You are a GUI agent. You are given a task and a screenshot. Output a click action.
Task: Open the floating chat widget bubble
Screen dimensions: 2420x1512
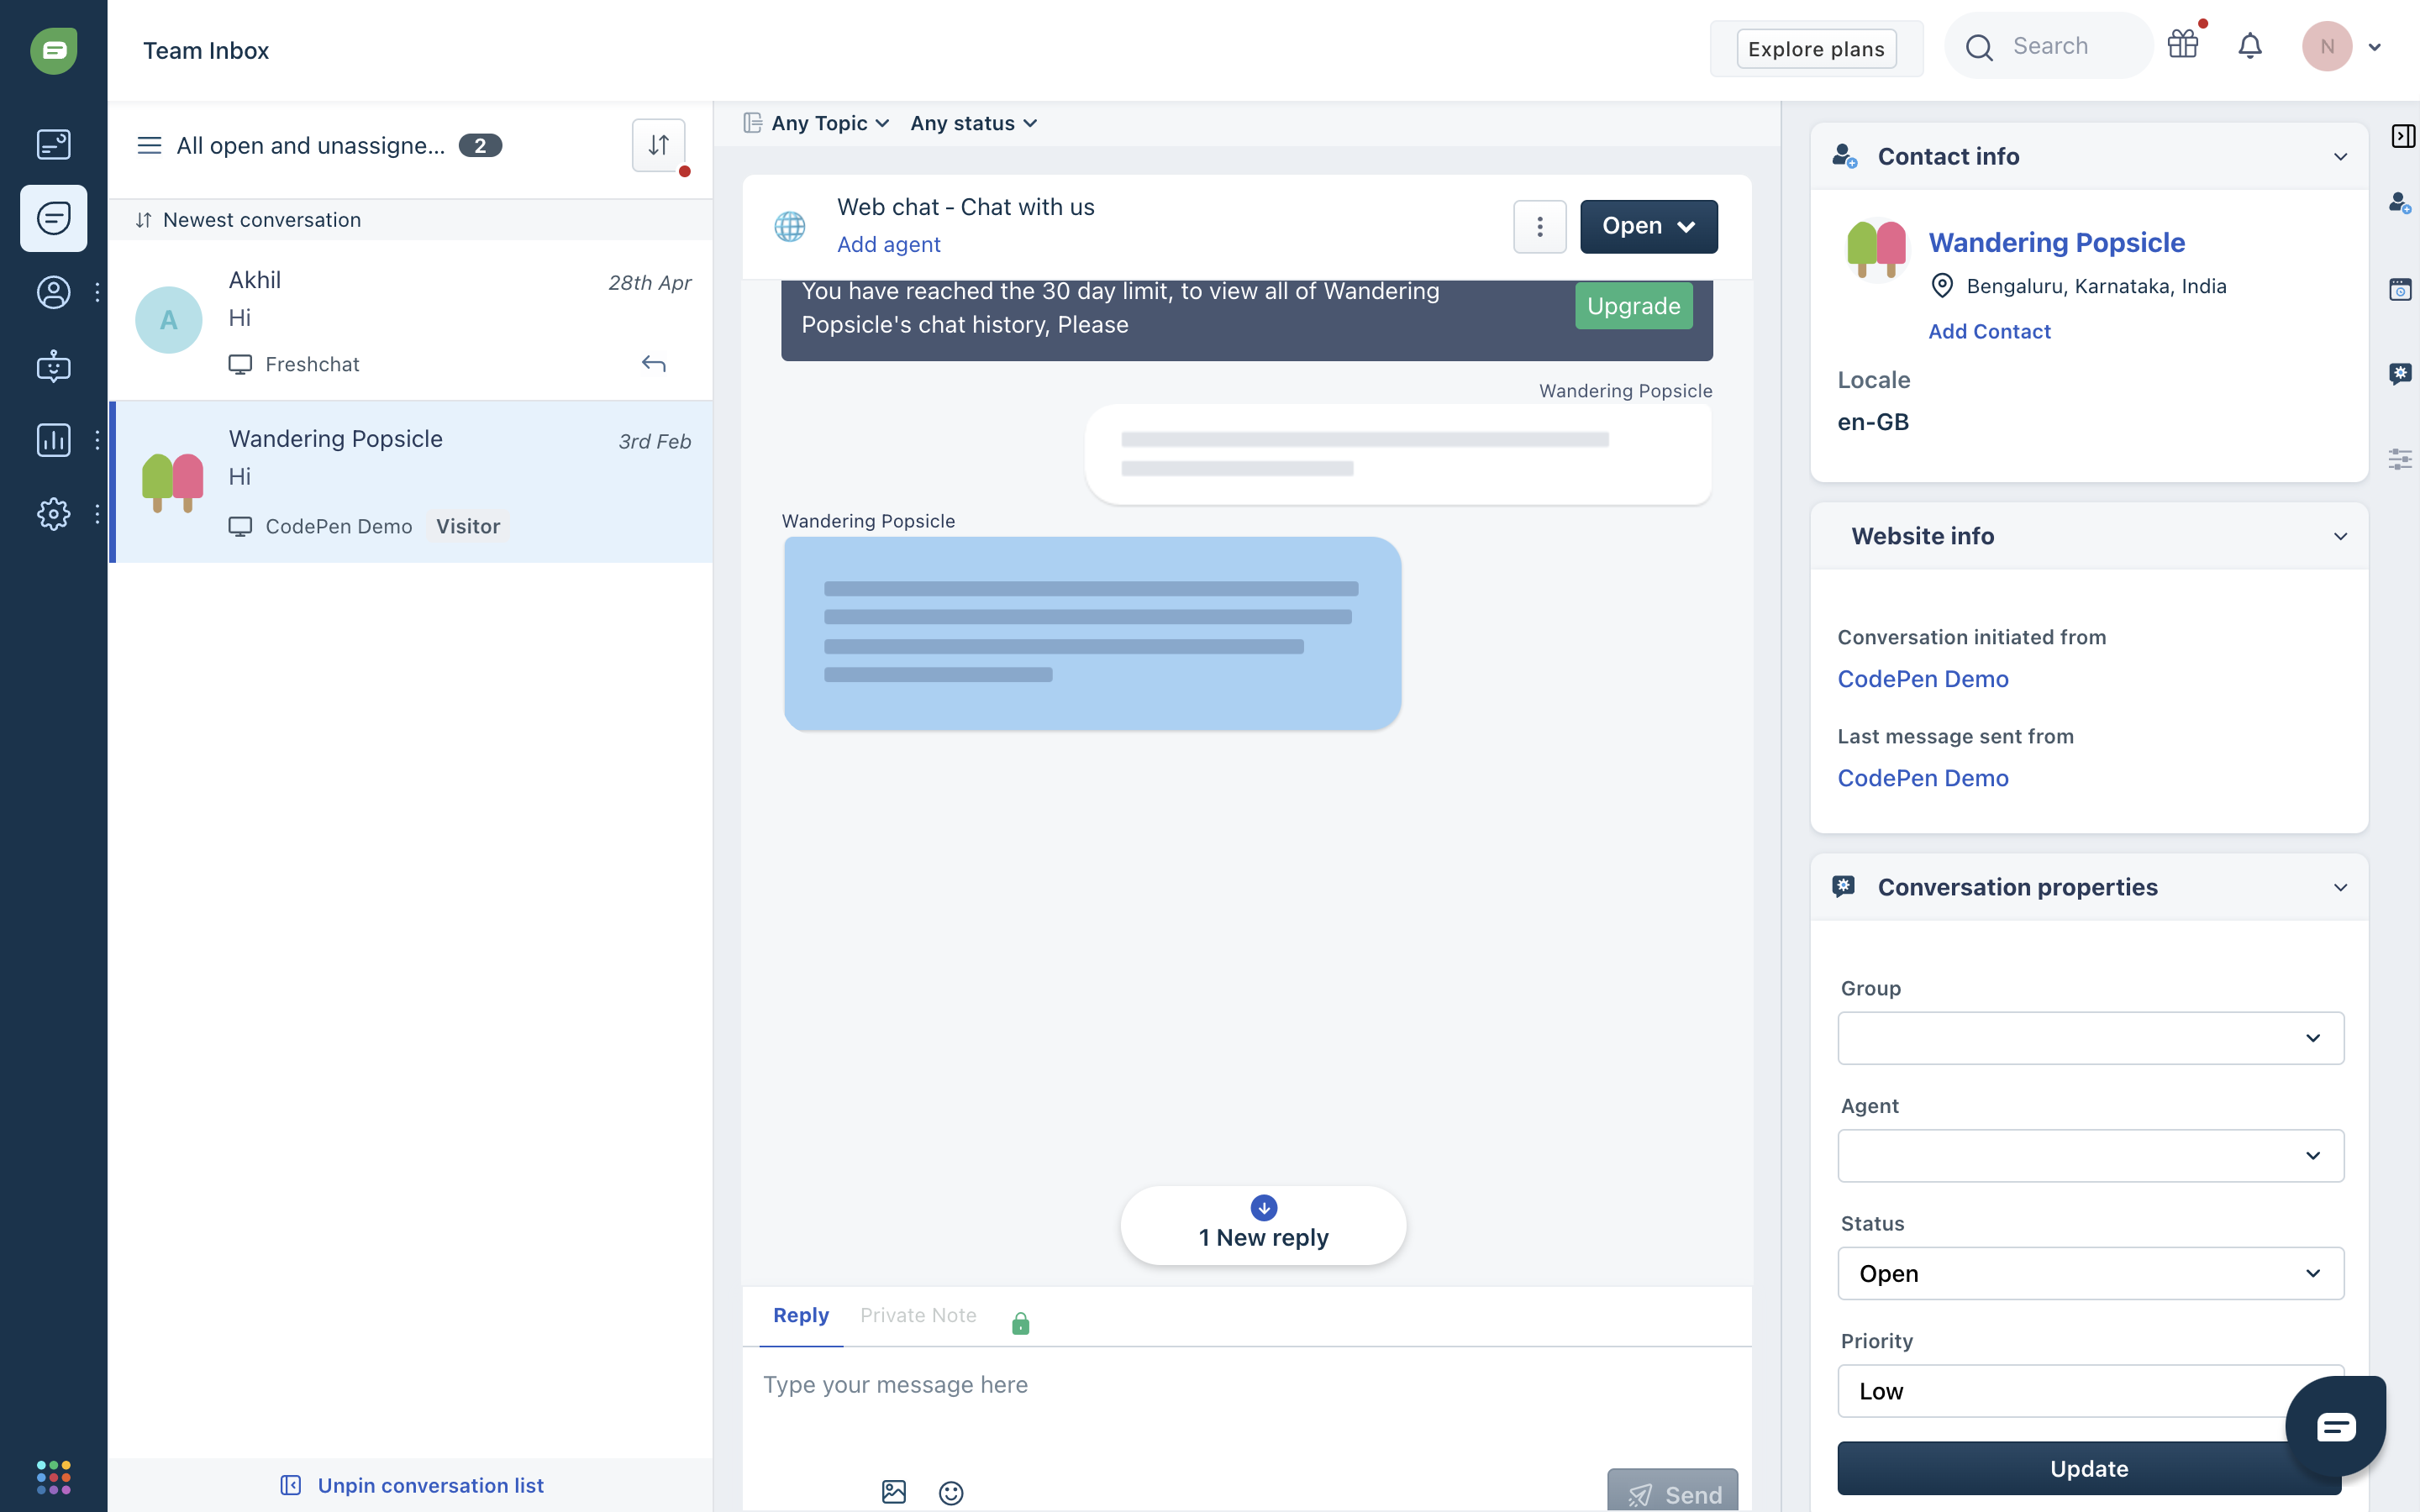(2335, 1426)
